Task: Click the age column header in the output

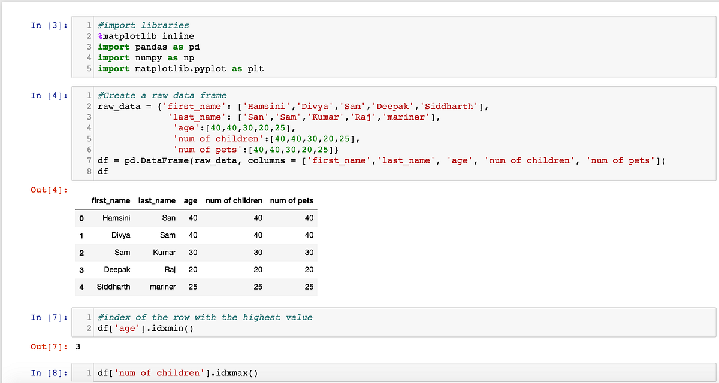Action: pos(190,200)
